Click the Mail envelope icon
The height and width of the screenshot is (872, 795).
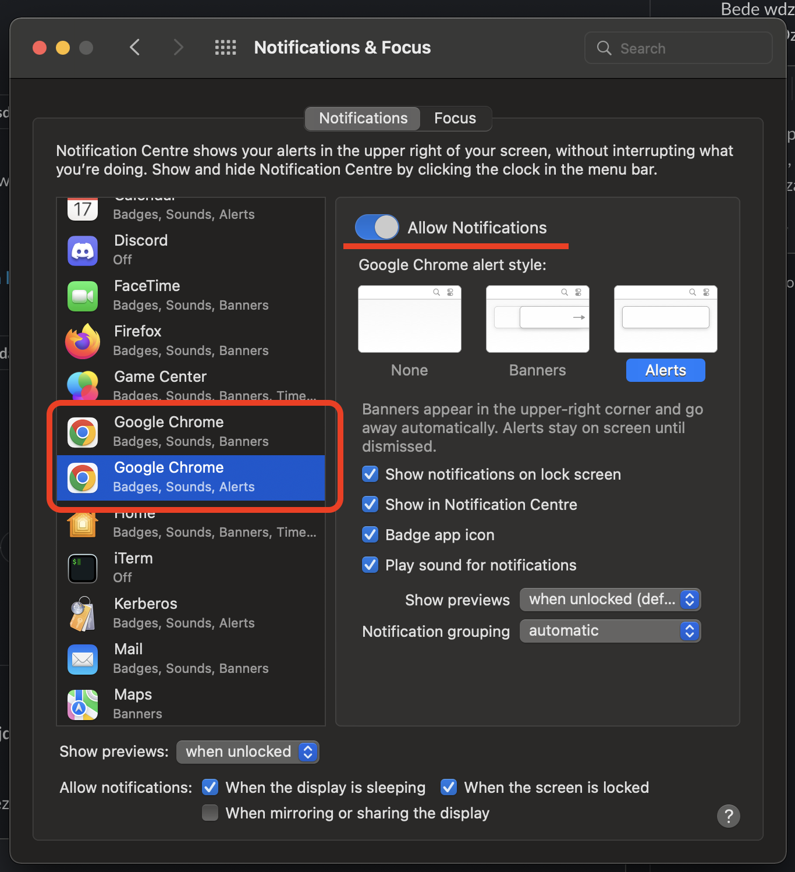(83, 660)
